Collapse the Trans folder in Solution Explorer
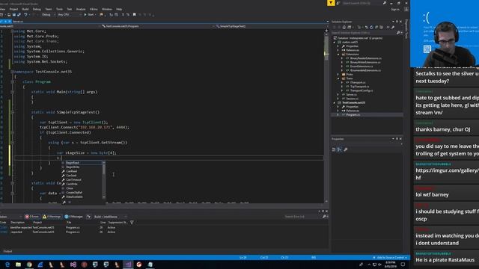This screenshot has height=269, width=479. (x=338, y=78)
